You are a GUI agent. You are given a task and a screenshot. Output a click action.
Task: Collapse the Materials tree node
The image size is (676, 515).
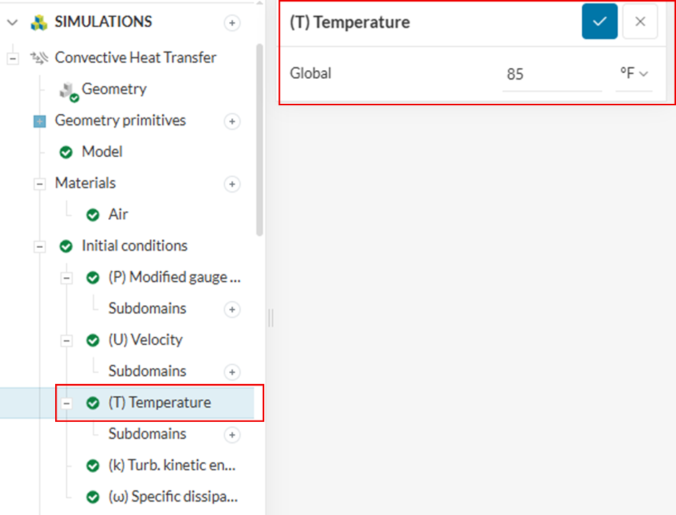[x=39, y=184]
